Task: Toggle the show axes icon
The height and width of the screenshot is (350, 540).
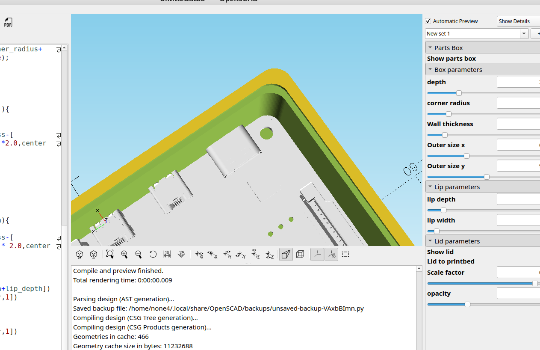Action: 317,254
